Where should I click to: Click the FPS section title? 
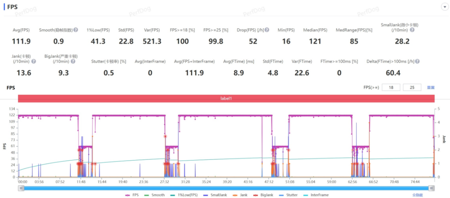pyautogui.click(x=12, y=7)
